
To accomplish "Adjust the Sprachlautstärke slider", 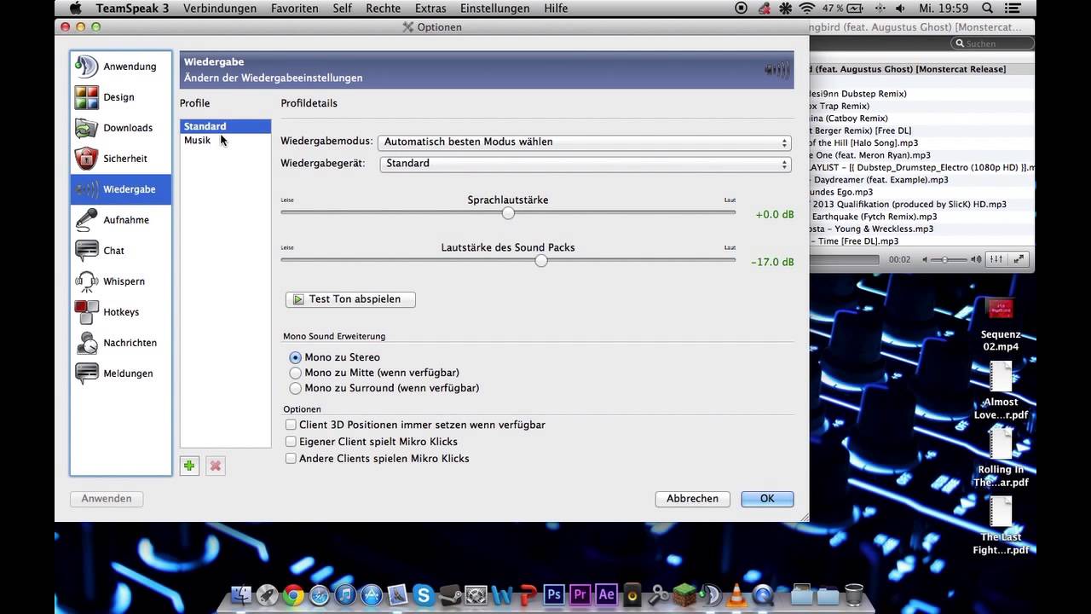I will [x=508, y=213].
